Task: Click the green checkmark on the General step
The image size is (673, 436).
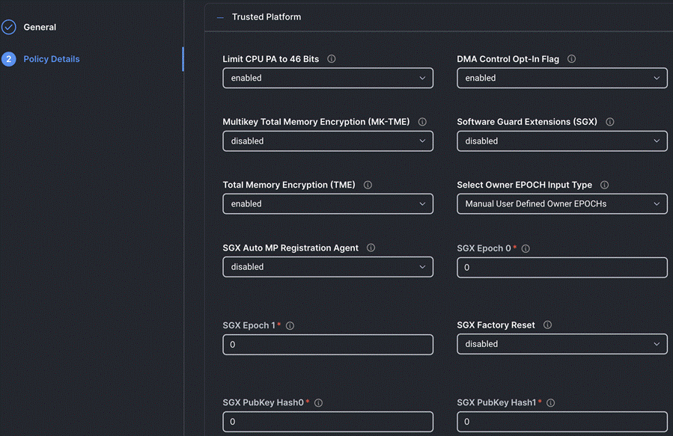Action: pyautogui.click(x=9, y=26)
